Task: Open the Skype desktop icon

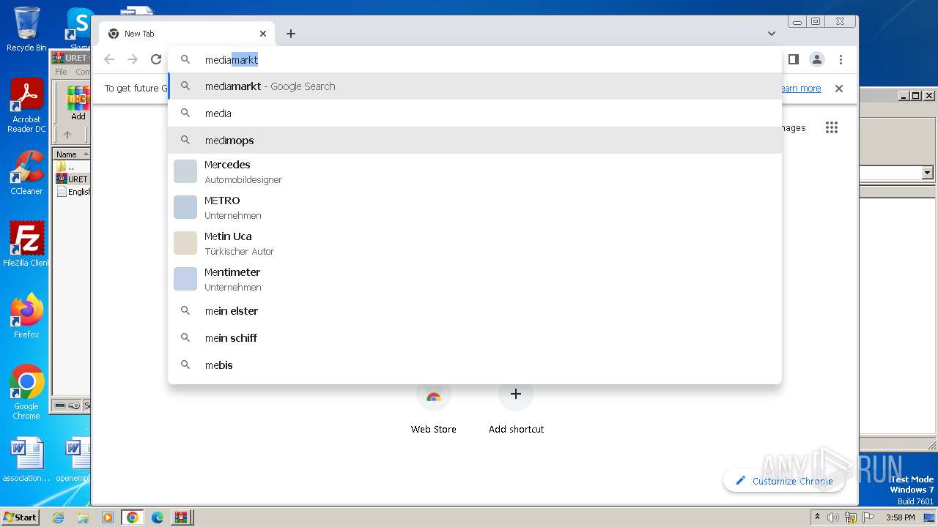Action: (79, 28)
